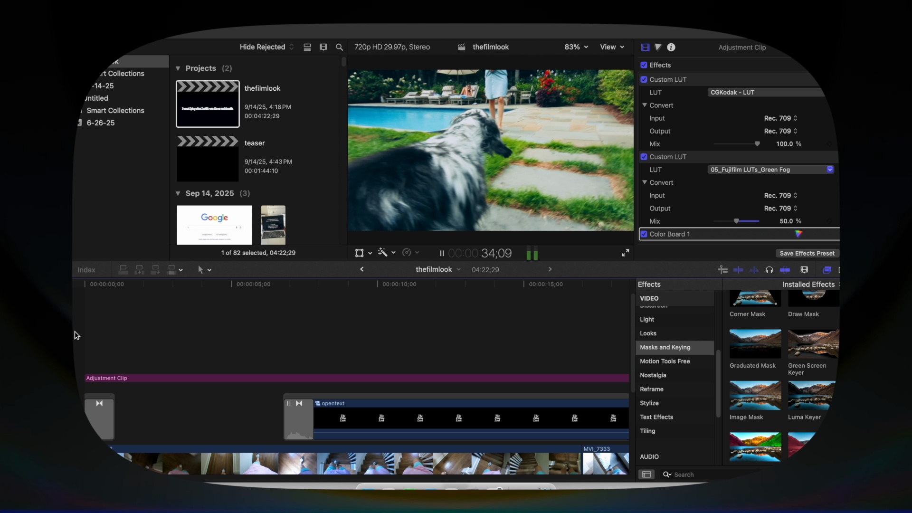912x513 pixels.
Task: Toggle browser clip appearance list icon
Action: tap(307, 47)
